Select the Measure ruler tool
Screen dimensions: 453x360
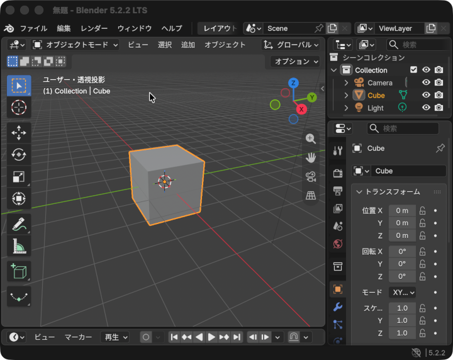coord(19,246)
